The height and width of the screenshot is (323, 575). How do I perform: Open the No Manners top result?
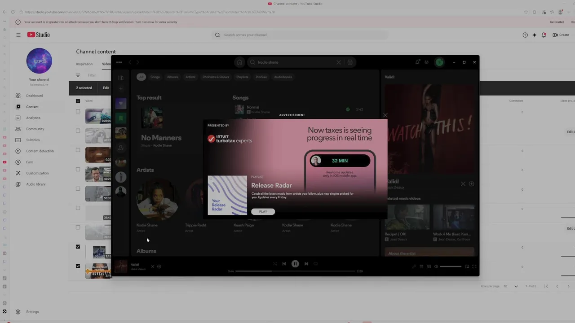click(x=161, y=138)
